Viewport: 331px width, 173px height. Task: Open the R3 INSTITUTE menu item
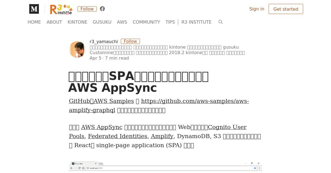pos(196,22)
